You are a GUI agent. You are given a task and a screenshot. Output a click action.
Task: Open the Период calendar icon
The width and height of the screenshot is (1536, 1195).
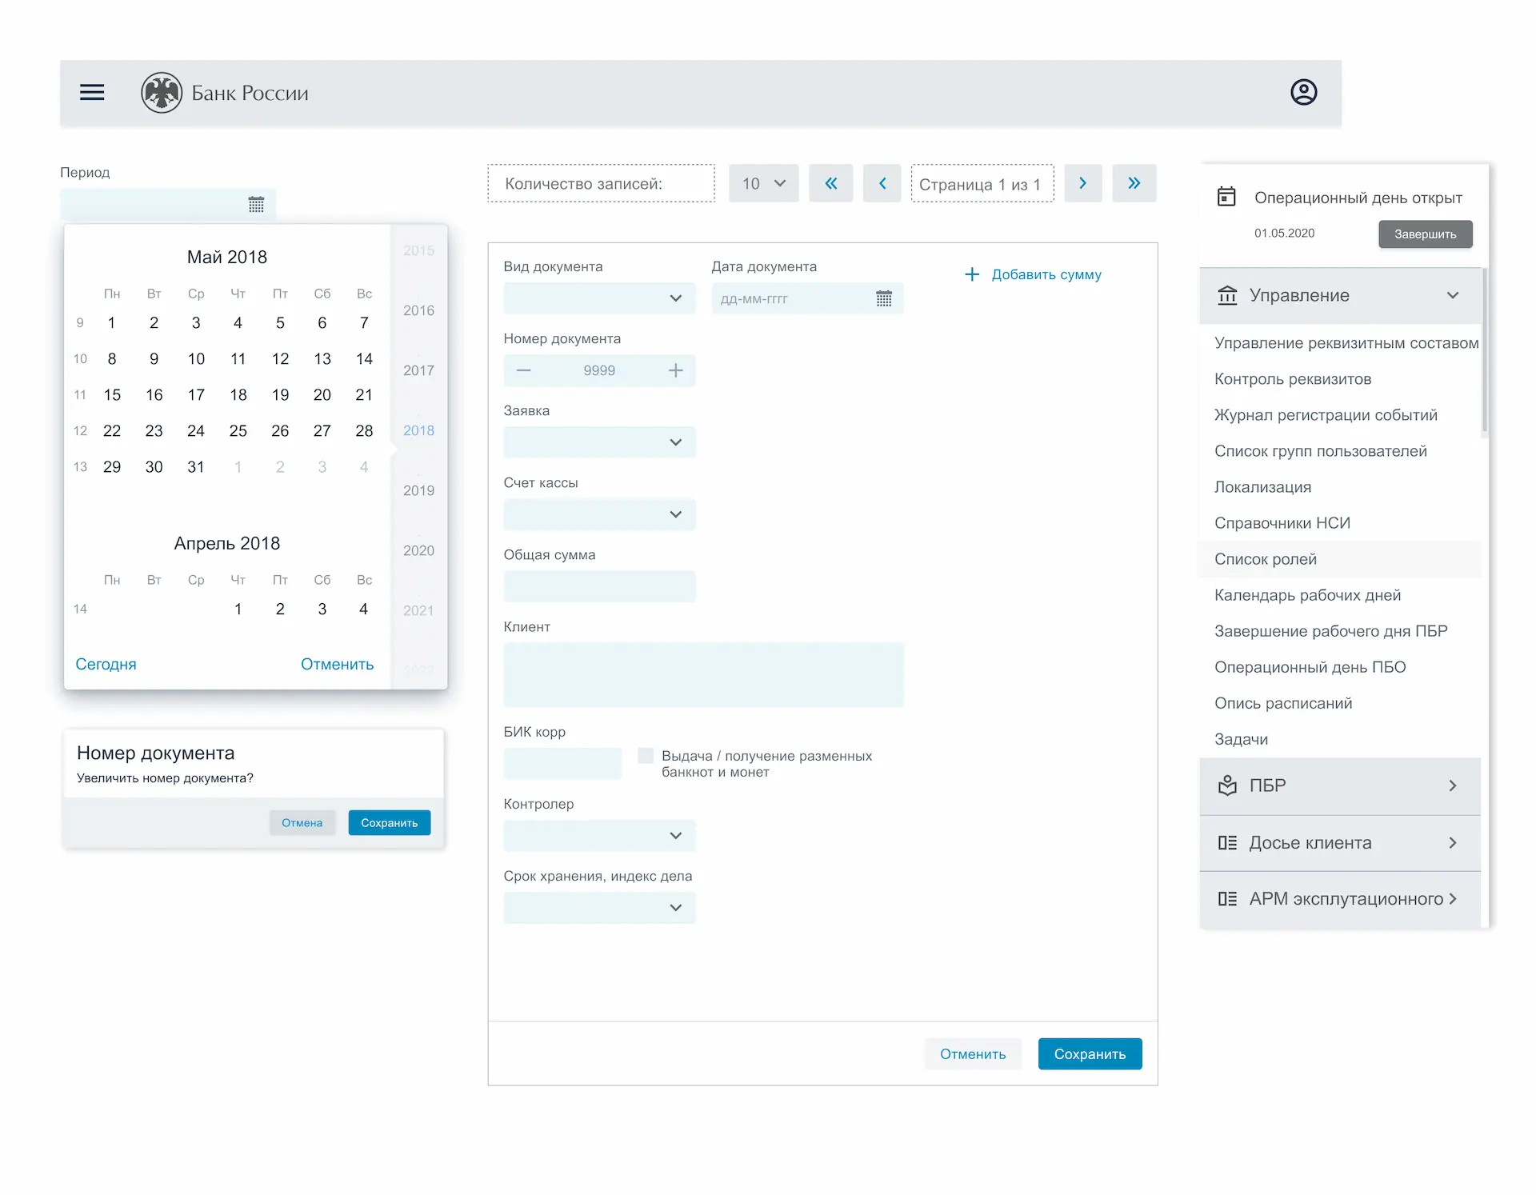point(256,205)
